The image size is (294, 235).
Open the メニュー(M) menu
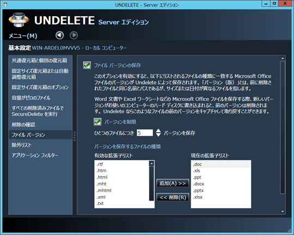[x=23, y=36]
